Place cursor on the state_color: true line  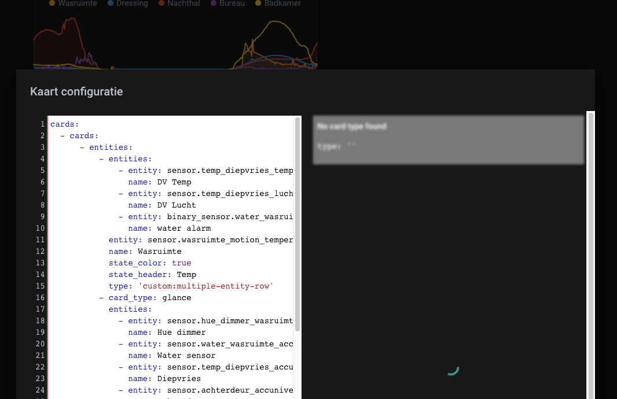150,263
